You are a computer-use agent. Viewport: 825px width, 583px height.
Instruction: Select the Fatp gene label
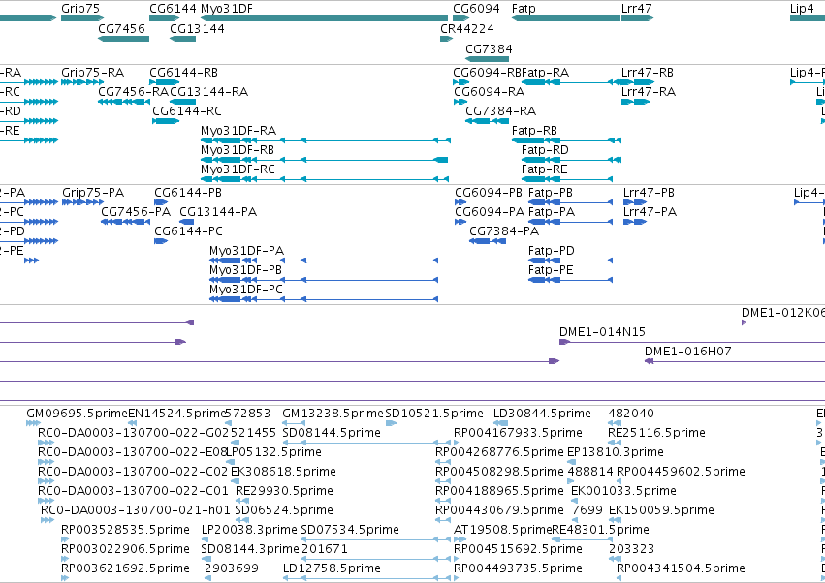(524, 9)
